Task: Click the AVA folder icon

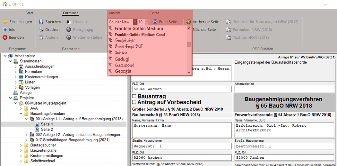Action: (26, 108)
